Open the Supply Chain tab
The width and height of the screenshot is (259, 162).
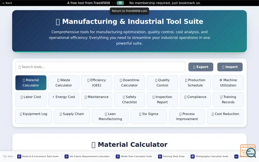click(x=72, y=116)
